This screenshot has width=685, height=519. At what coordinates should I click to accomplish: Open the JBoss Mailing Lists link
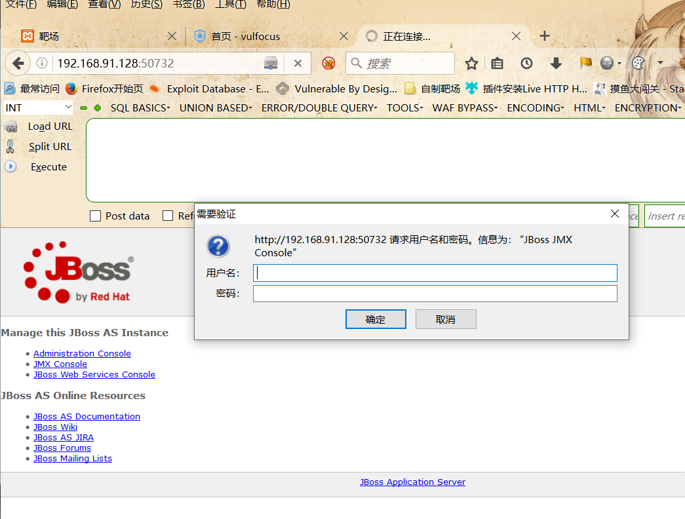(73, 458)
